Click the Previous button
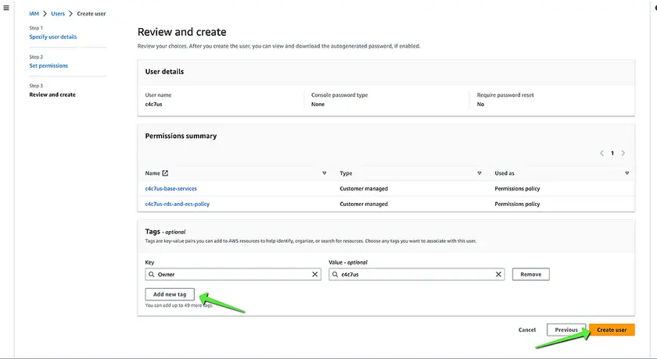This screenshot has width=657, height=359. (x=566, y=330)
